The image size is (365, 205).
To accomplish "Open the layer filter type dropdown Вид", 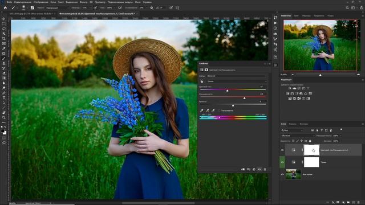I will (291, 130).
